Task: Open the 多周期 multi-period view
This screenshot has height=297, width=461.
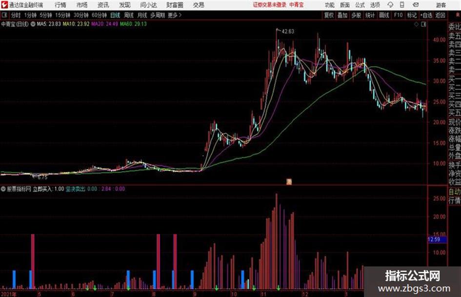Action: click(158, 15)
